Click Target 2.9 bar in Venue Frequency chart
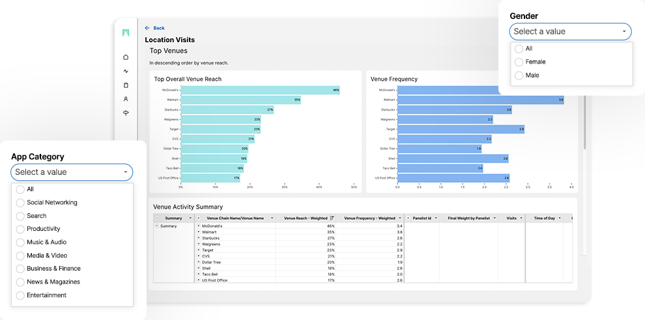The width and height of the screenshot is (645, 320). (x=461, y=129)
